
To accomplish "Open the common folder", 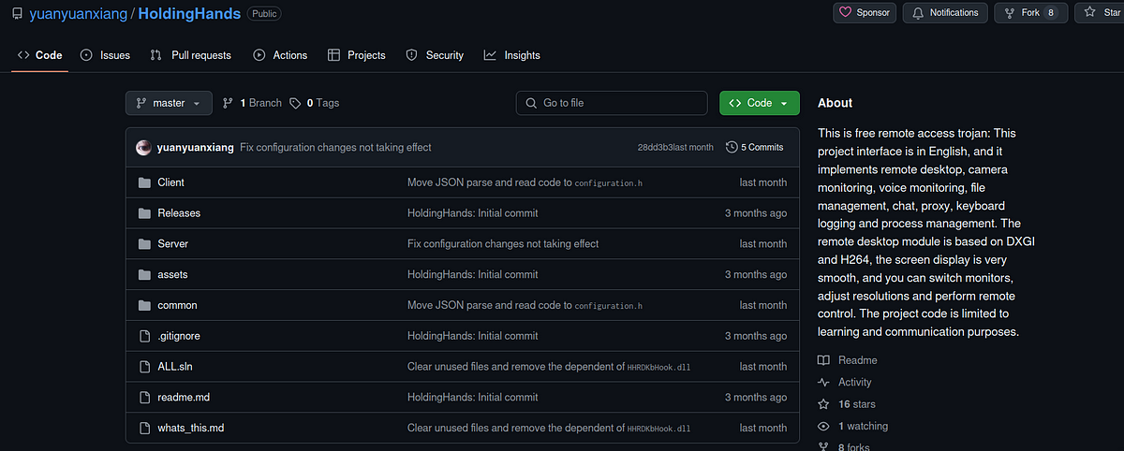I will click(x=177, y=305).
